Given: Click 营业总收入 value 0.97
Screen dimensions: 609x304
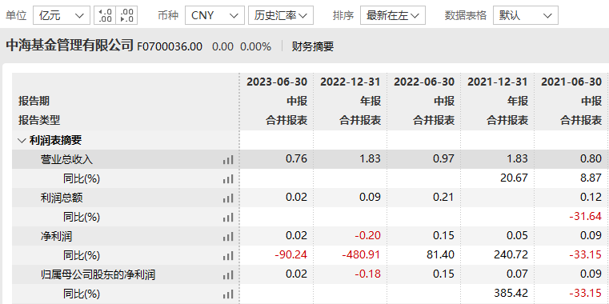Looking at the screenshot, I should (443, 158).
